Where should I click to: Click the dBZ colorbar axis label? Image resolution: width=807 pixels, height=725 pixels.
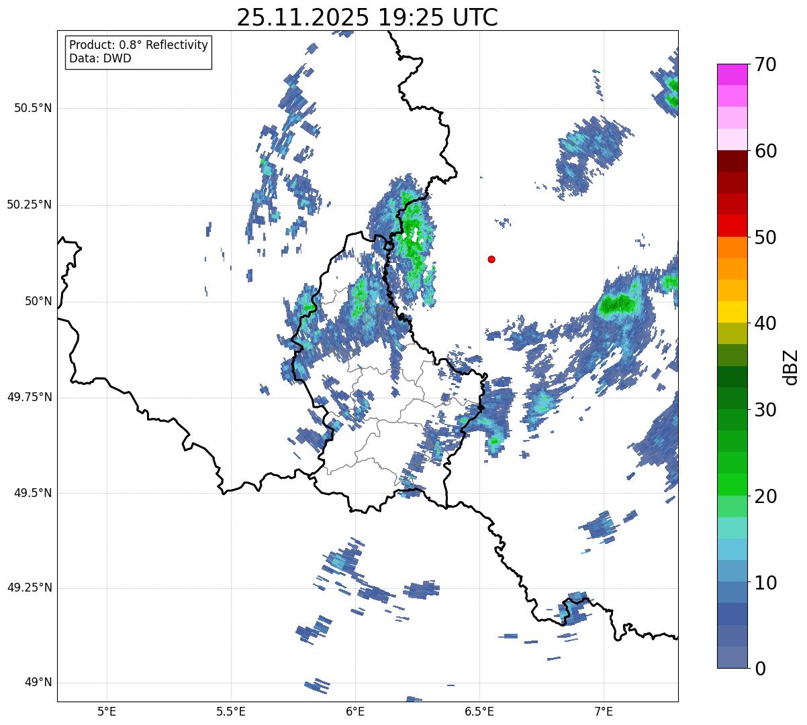[x=791, y=367]
